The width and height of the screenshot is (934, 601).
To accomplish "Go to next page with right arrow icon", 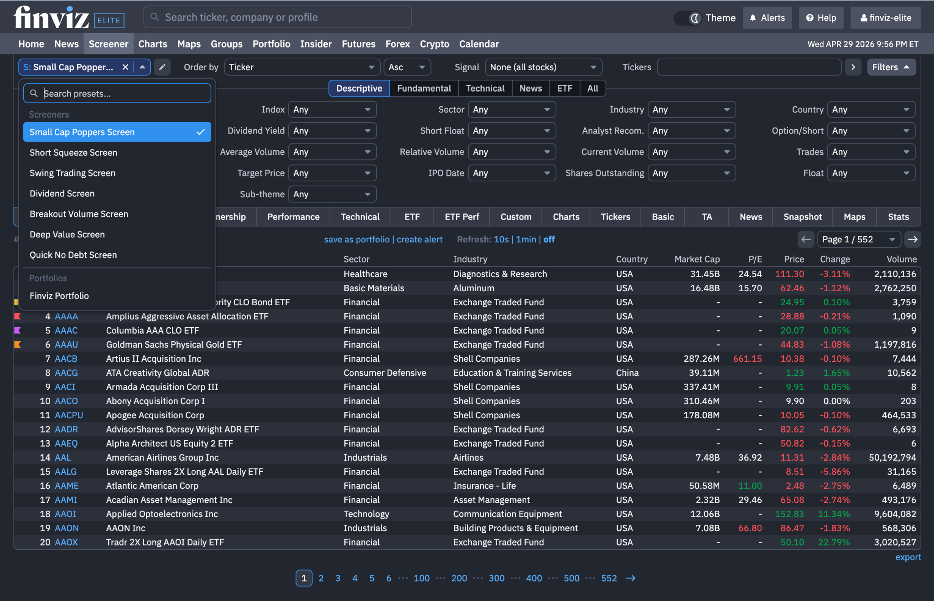I will (x=913, y=239).
